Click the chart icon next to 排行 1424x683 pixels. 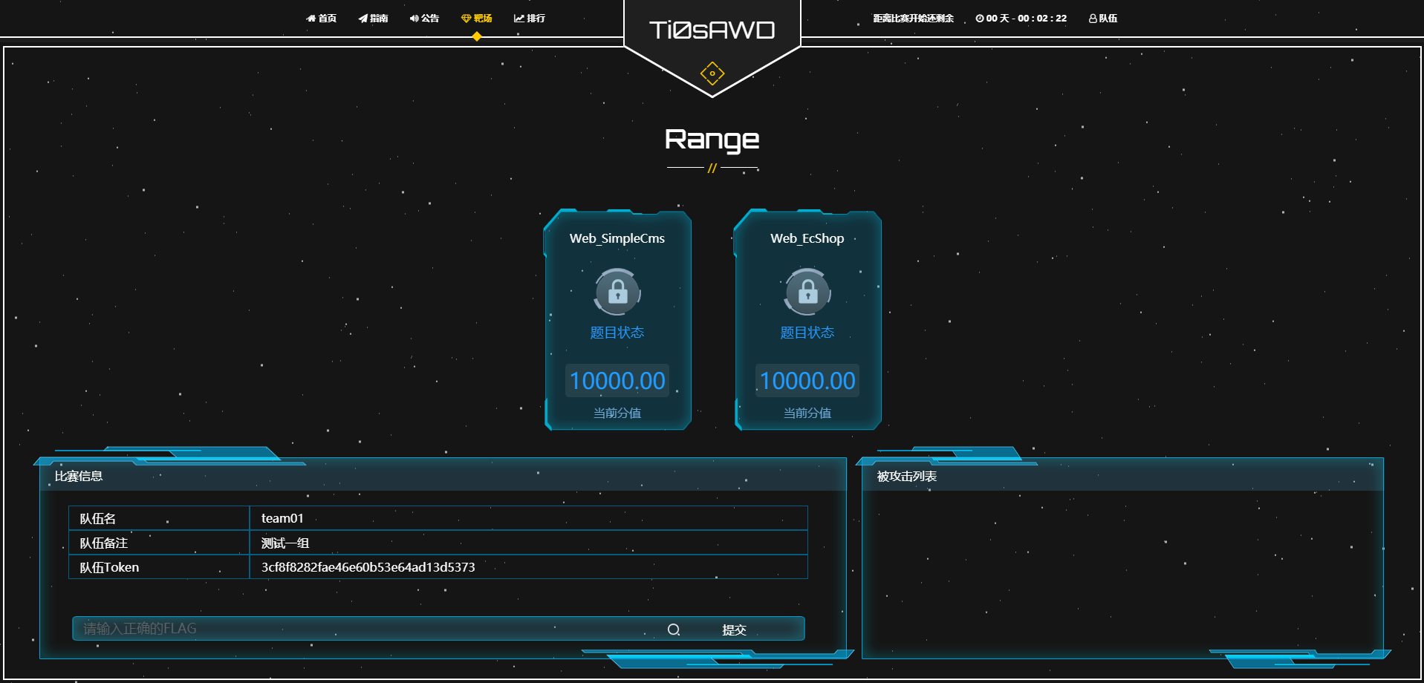[519, 18]
